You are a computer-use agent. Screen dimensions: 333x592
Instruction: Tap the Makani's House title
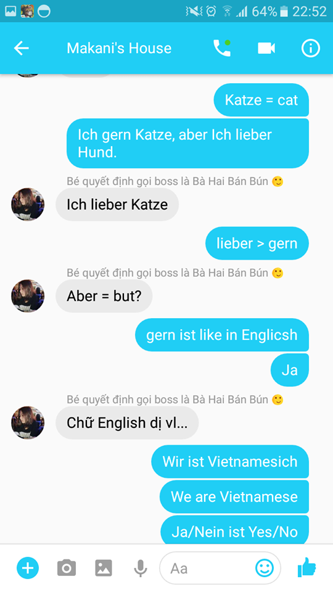click(119, 48)
